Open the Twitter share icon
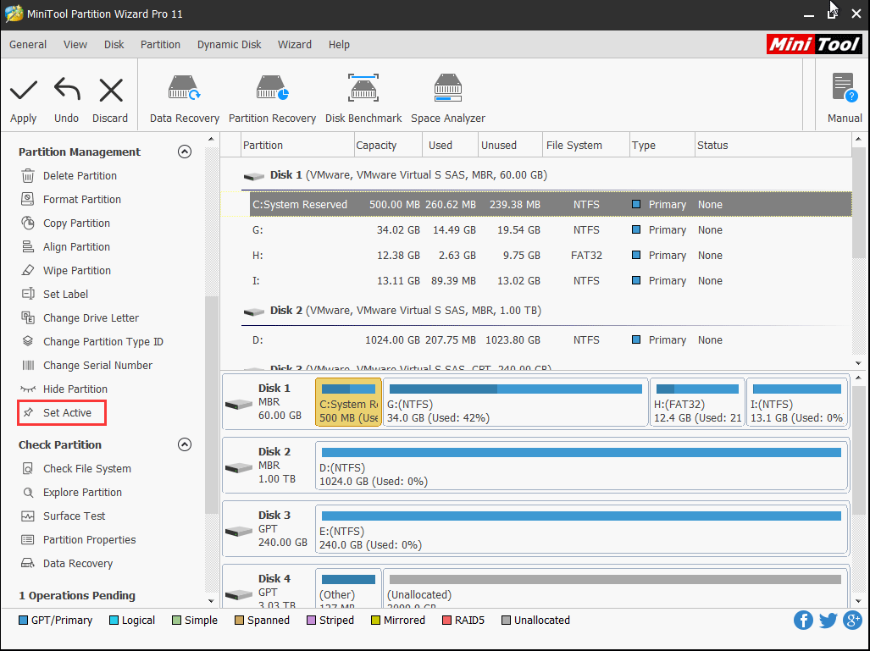 click(x=828, y=620)
